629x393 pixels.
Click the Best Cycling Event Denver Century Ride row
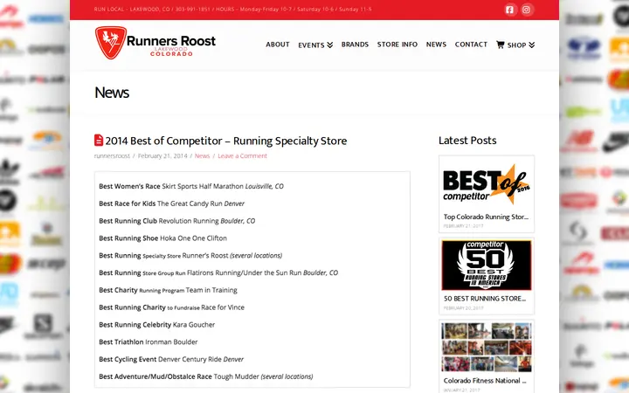[171, 359]
